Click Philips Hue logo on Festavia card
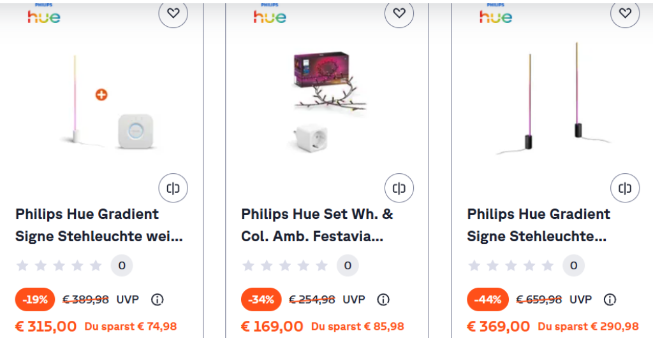653x338 pixels. tap(270, 15)
